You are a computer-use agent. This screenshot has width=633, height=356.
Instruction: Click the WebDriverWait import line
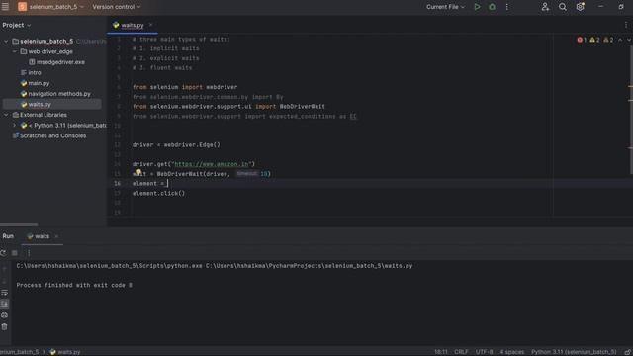(x=228, y=107)
